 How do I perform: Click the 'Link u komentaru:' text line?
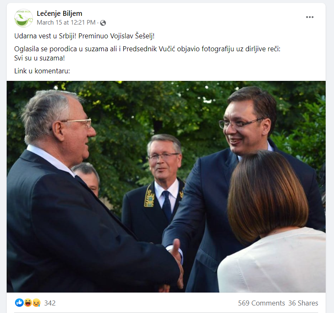tap(42, 71)
